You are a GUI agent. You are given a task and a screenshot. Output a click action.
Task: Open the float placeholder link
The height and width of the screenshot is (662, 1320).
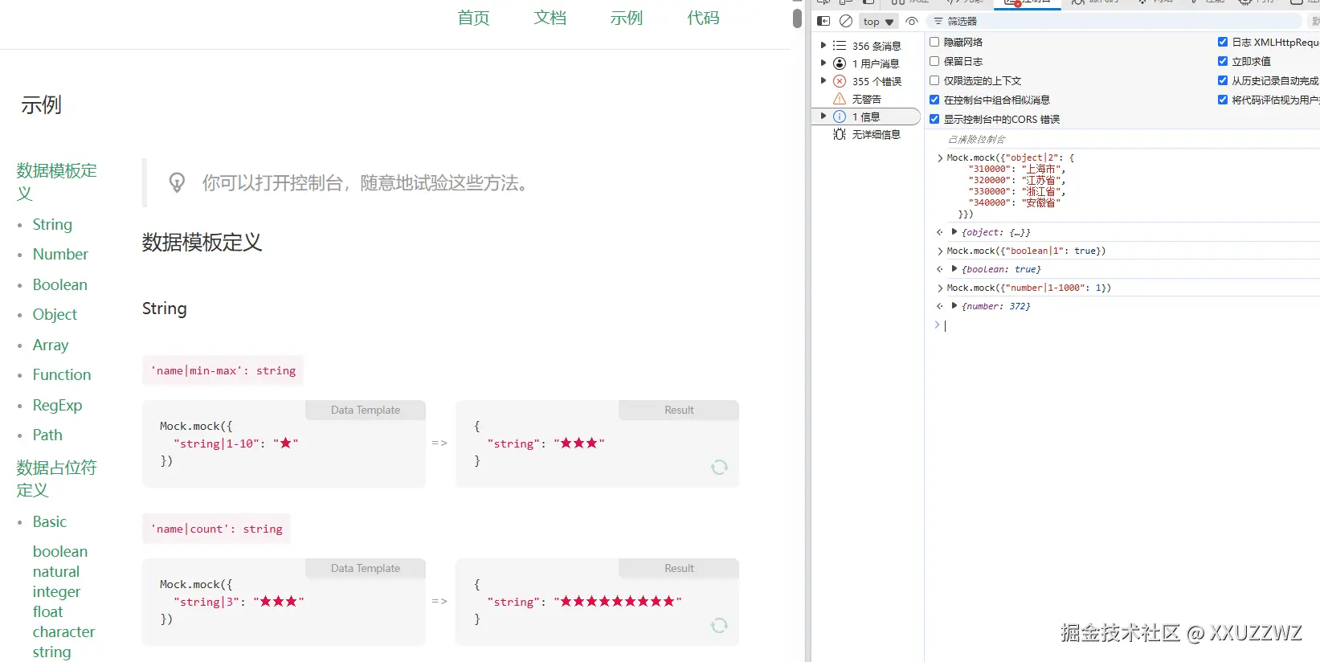click(47, 611)
